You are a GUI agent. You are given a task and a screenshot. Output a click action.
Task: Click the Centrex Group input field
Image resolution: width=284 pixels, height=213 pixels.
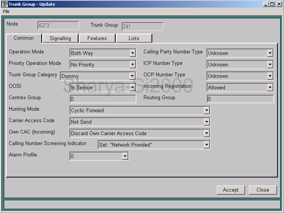[103, 99]
